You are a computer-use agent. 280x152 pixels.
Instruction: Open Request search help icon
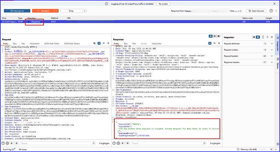pos(3,143)
